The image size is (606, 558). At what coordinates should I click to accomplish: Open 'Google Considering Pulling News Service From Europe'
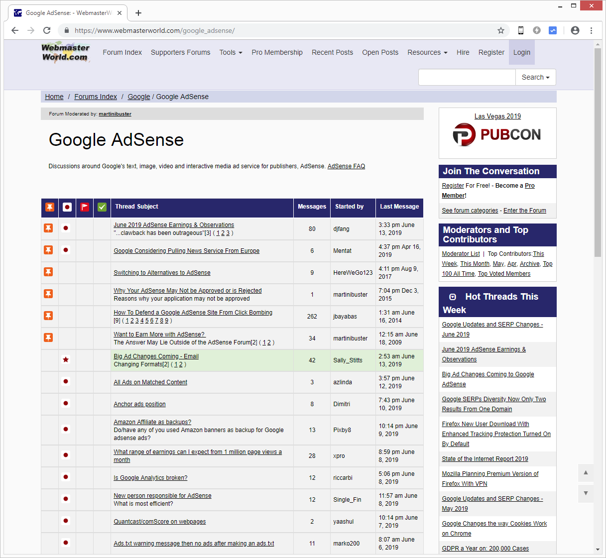click(187, 251)
